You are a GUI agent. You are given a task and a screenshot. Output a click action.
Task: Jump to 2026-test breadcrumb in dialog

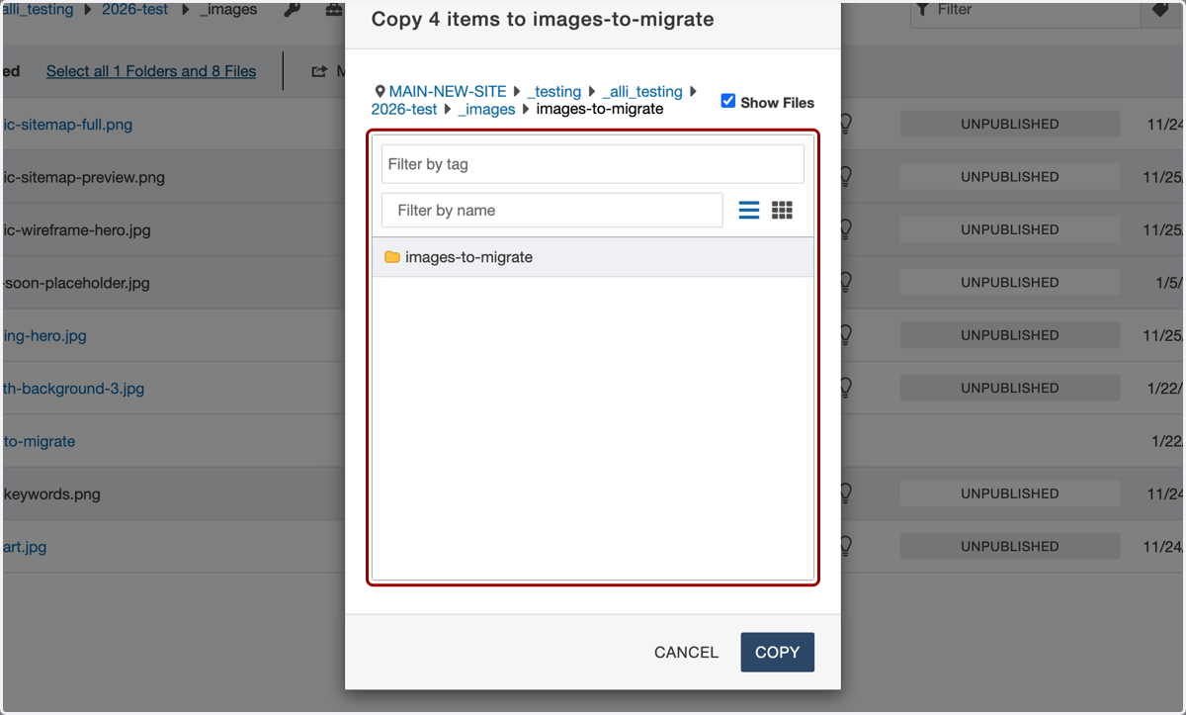pos(404,109)
